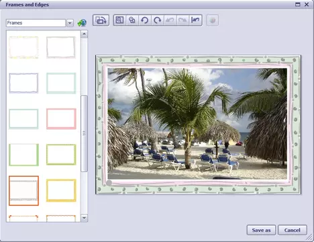
Task: Rotate the image clockwise
Action: pos(158,20)
